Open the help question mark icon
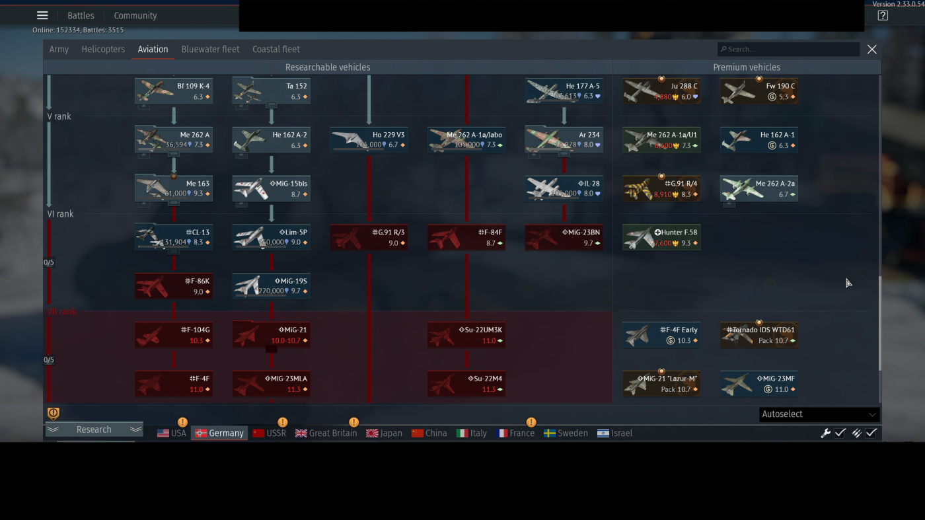 point(883,16)
